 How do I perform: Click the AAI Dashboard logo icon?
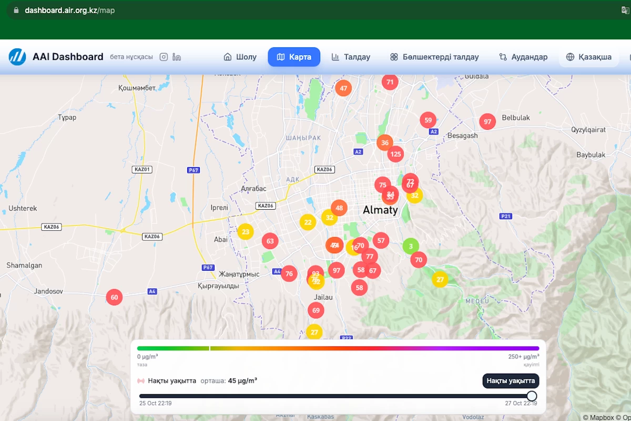[17, 57]
